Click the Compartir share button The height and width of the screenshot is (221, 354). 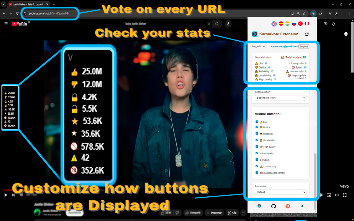click(x=193, y=213)
